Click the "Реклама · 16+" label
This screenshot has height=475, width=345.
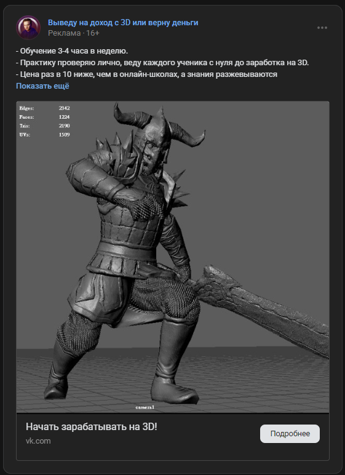[74, 33]
